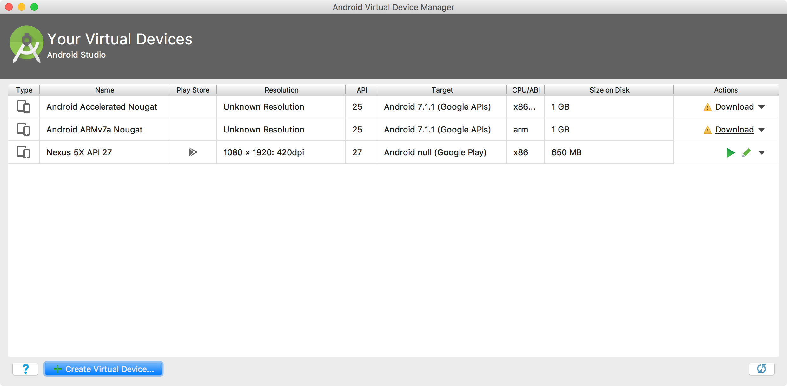Click device type icon for Android ARMv7a Nougat
The image size is (787, 386).
[23, 130]
